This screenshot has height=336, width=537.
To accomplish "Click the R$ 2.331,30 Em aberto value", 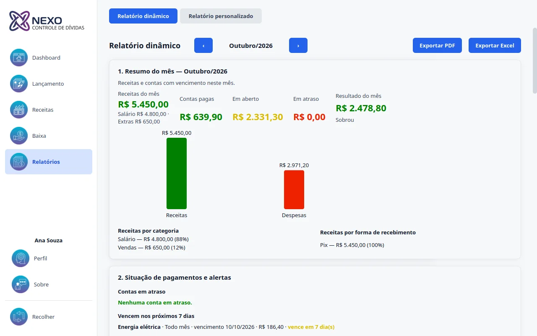I will click(x=258, y=117).
